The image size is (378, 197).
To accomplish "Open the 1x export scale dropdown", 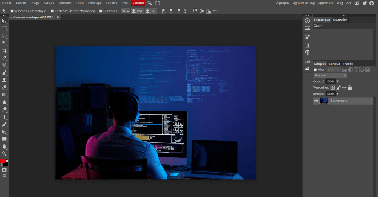I will coord(125,11).
